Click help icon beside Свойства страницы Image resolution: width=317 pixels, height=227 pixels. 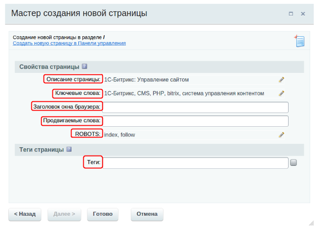[x=84, y=67]
